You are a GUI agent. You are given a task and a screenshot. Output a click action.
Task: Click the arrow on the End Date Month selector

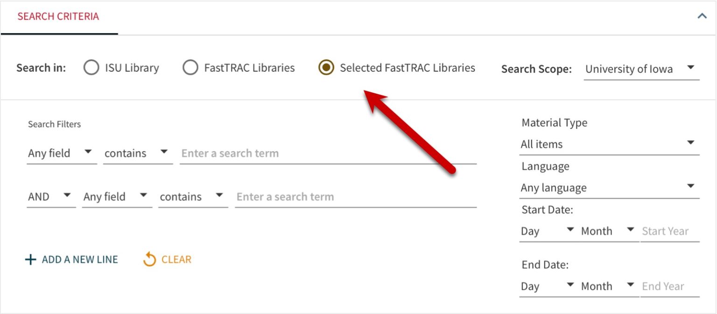[x=631, y=285]
